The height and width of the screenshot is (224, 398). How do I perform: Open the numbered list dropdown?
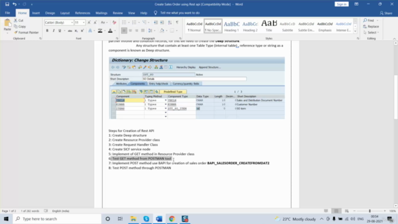(x=139, y=22)
